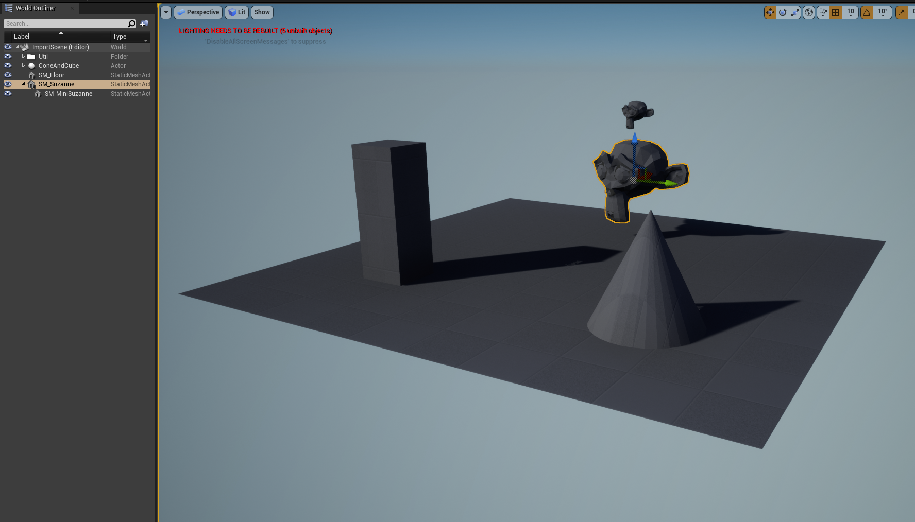Collapse the SM_Suzanne children
Image resolution: width=915 pixels, height=522 pixels.
coord(23,84)
